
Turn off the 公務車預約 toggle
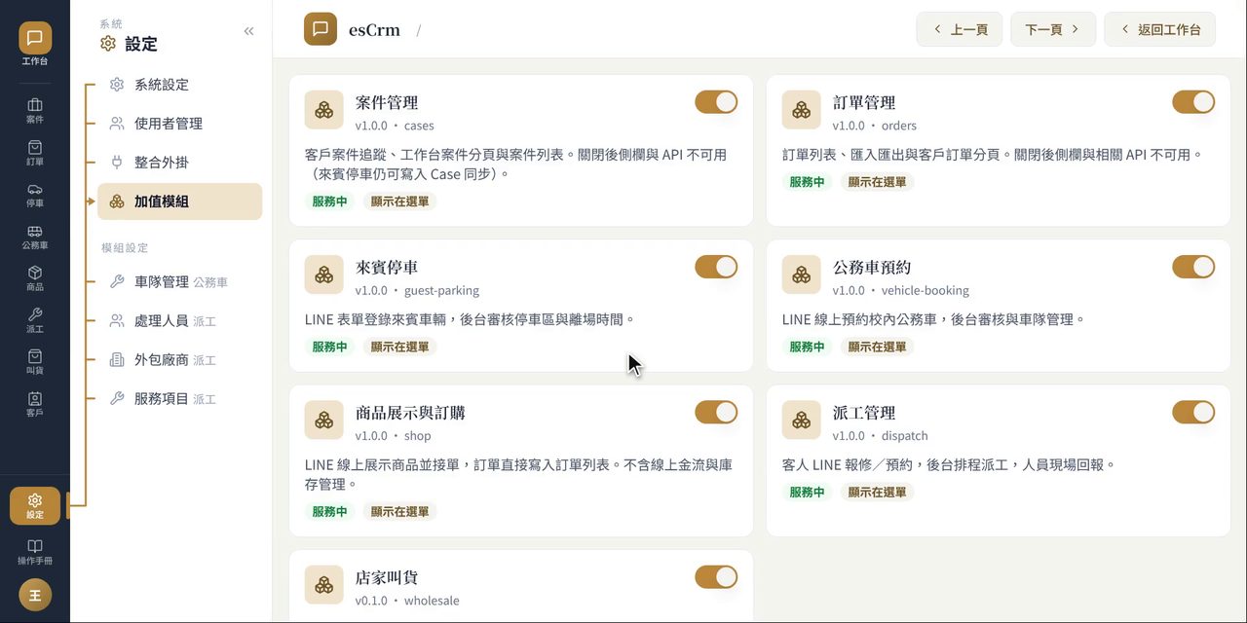[1193, 267]
